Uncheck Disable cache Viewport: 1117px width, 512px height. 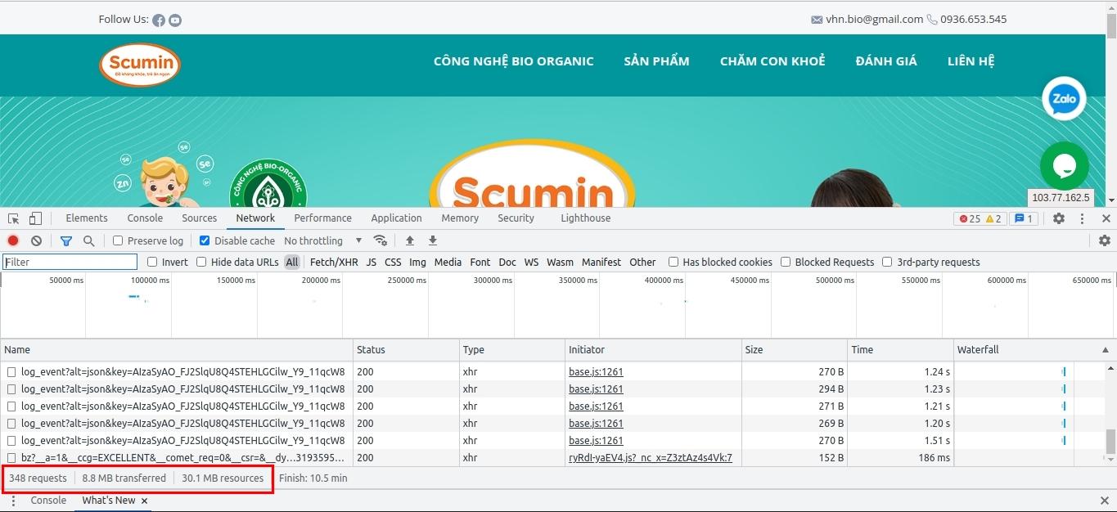click(205, 240)
